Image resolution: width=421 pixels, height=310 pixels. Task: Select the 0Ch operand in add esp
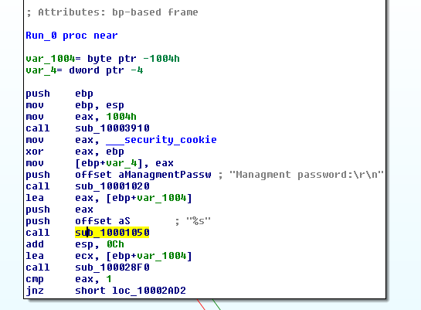tap(115, 244)
